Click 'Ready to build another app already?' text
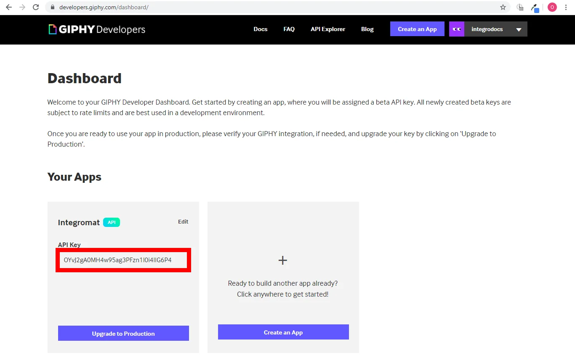Viewport: 575px width, 358px height. pos(283,283)
